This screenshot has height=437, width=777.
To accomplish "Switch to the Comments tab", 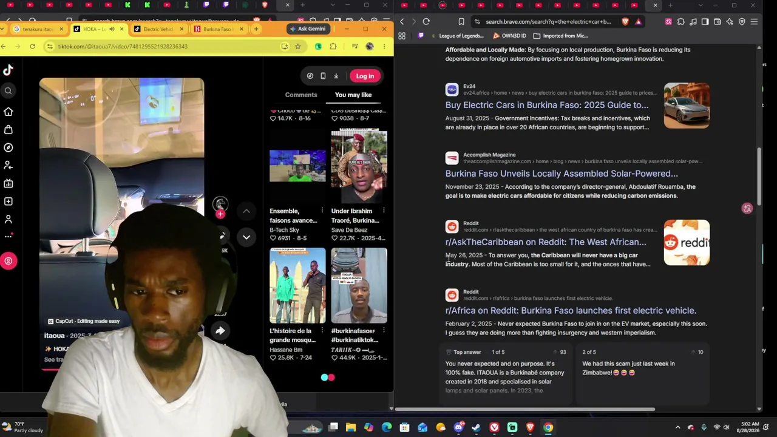I will tap(301, 95).
